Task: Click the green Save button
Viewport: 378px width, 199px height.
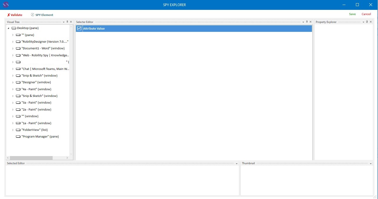Action: pos(352,14)
